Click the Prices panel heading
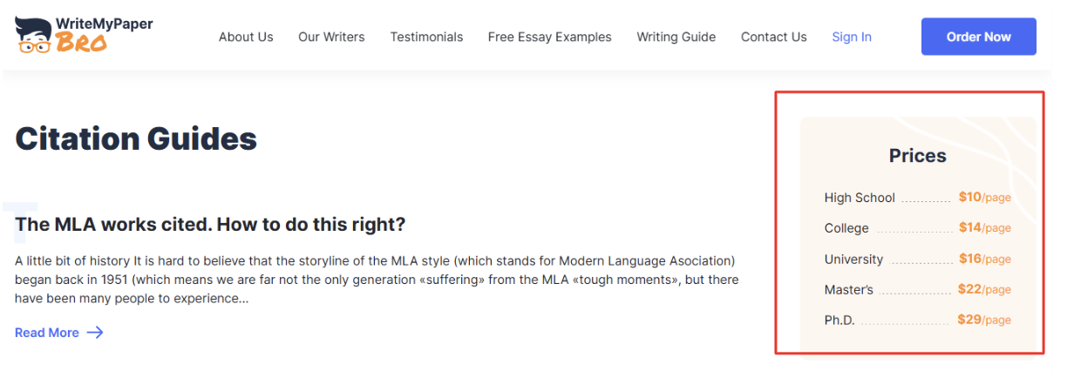The height and width of the screenshot is (378, 1067). point(917,156)
